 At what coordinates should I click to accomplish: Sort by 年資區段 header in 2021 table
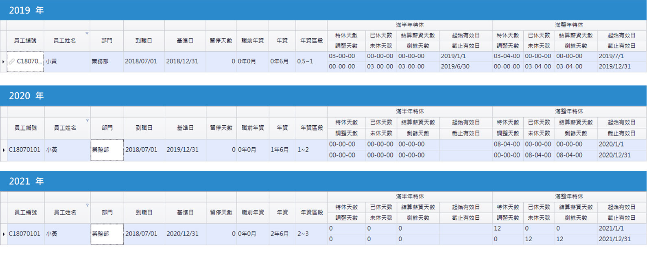coord(312,212)
